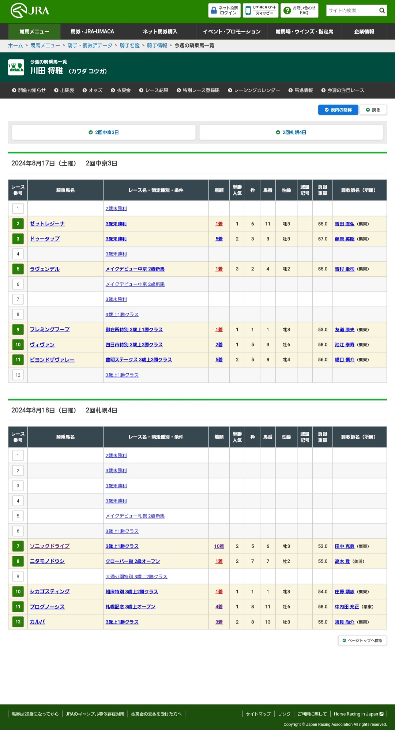
Task: Go to 騎手名鑑 in the breadcrumb
Action: coord(130,45)
